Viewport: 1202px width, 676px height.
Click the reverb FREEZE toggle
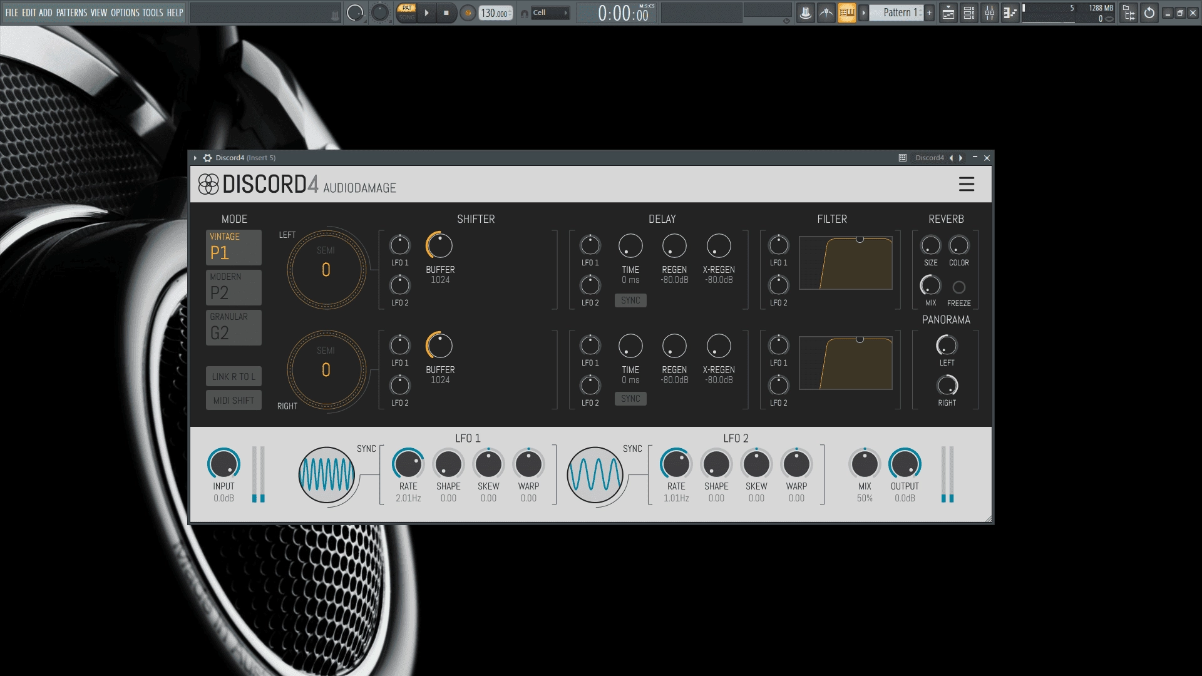click(x=958, y=287)
